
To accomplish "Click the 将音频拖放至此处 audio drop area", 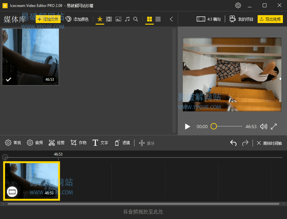I will tap(143, 212).
